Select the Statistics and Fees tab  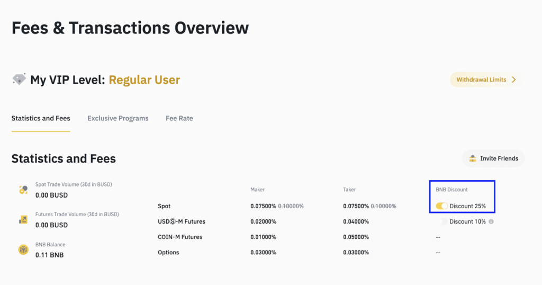(41, 118)
